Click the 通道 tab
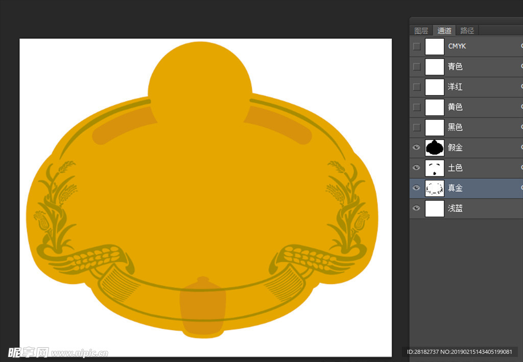The height and width of the screenshot is (362, 523). point(444,31)
